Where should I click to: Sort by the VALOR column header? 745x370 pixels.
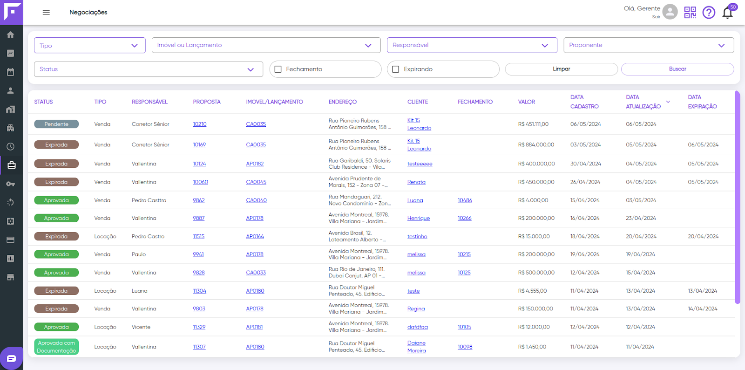pos(527,102)
